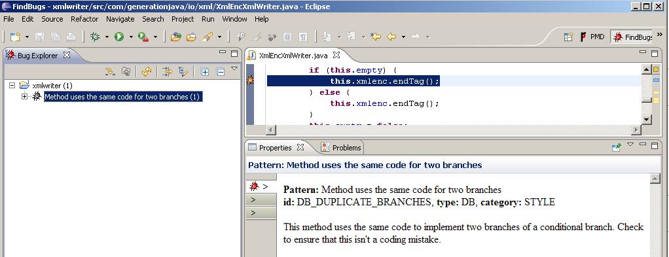Click Next Annotation toolbar icon
The height and width of the screenshot is (257, 669).
(327, 37)
